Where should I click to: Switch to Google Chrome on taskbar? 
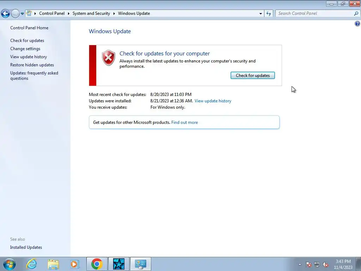pos(97,264)
